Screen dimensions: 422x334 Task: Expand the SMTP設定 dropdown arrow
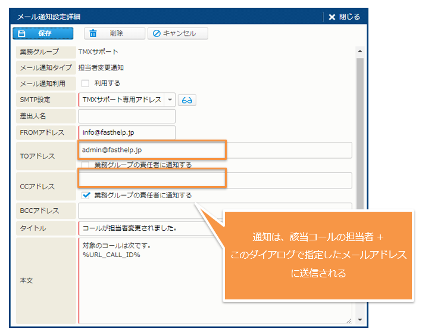170,100
